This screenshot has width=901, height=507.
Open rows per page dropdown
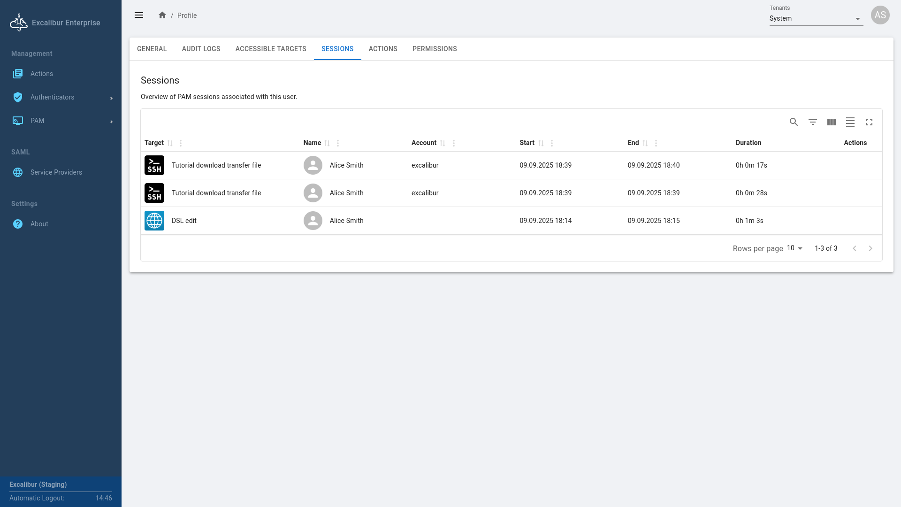tap(795, 248)
